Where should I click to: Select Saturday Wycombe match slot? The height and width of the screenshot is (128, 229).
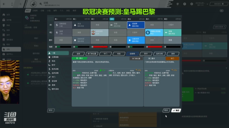pyautogui.click(x=154, y=32)
